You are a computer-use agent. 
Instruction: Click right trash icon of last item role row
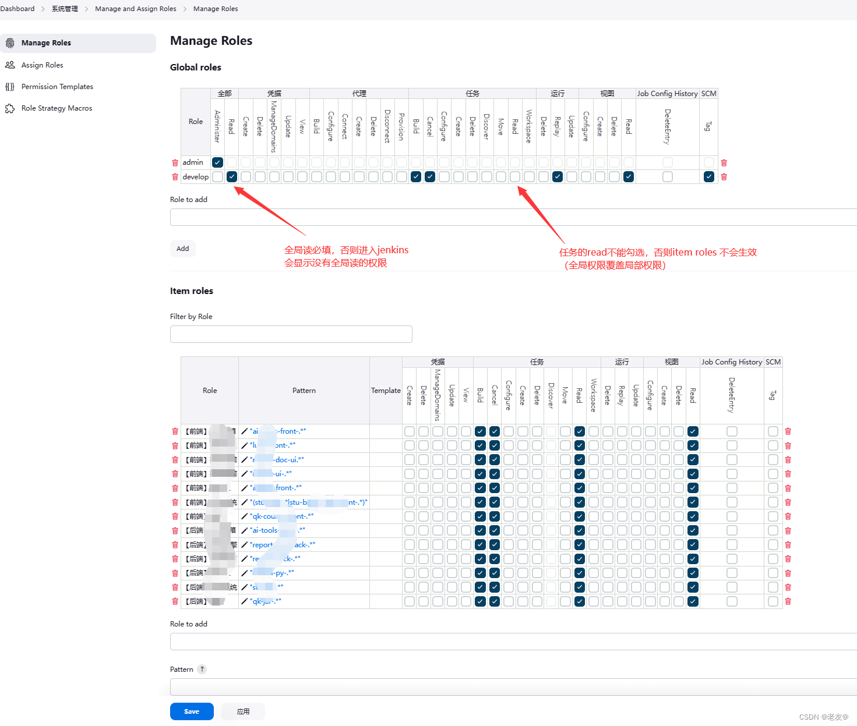coord(788,601)
